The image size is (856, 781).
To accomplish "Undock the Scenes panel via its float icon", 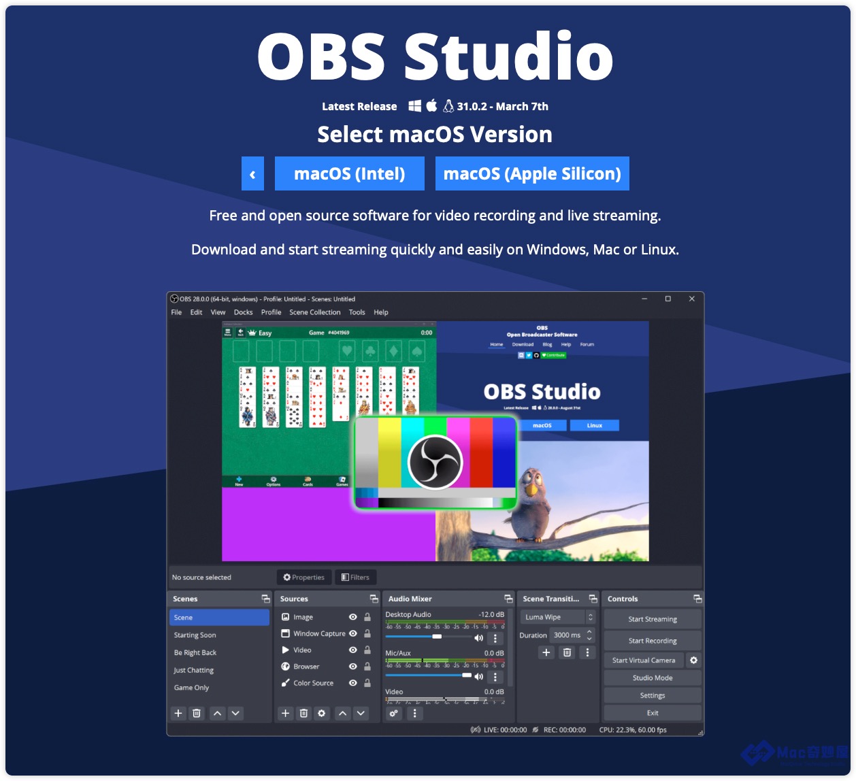I will [x=265, y=599].
